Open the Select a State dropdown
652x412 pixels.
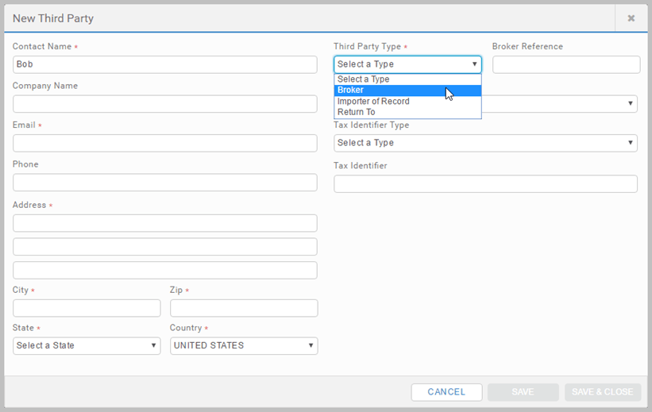[x=87, y=346]
